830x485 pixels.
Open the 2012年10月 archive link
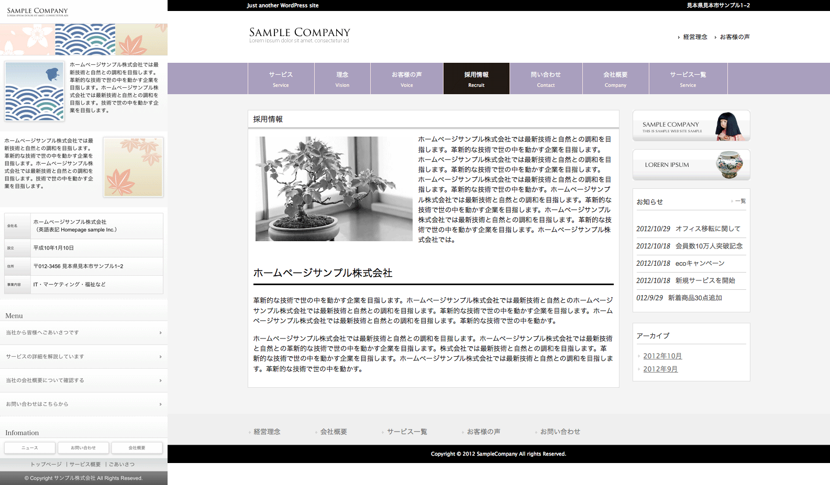(662, 356)
